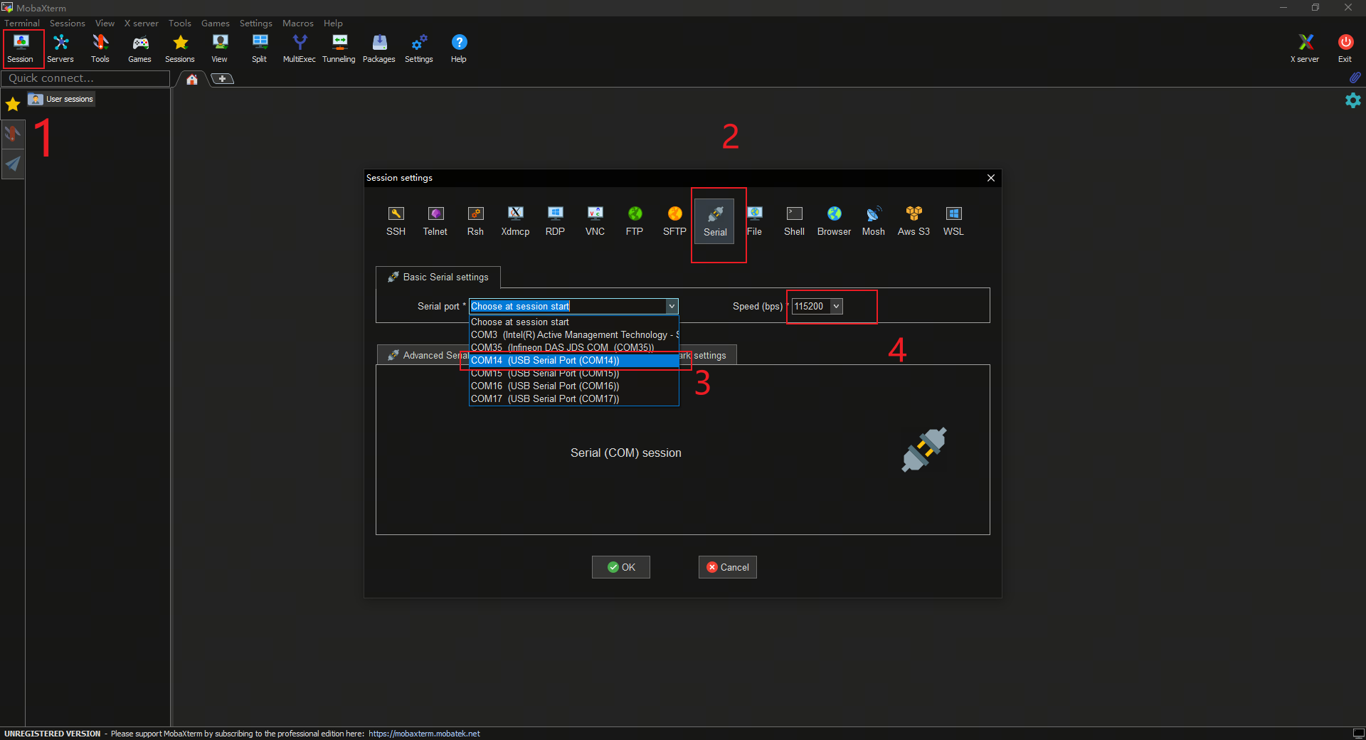Select COM35 Infineon DAS JDS COM option
The image size is (1366, 740).
tap(574, 348)
